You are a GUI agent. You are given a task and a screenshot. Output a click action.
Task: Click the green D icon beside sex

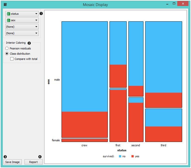(x=8, y=20)
